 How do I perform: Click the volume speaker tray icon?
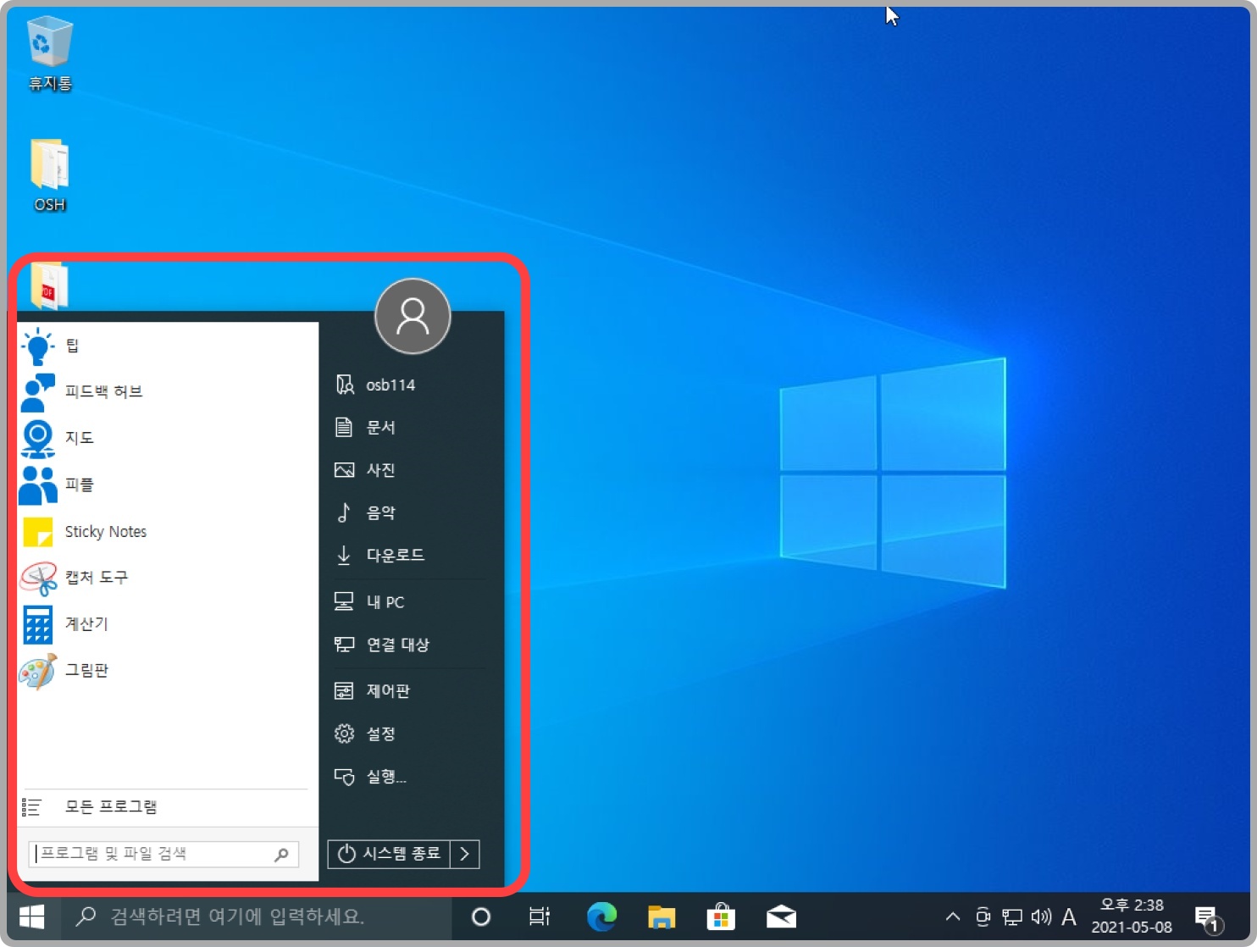pyautogui.click(x=1041, y=917)
